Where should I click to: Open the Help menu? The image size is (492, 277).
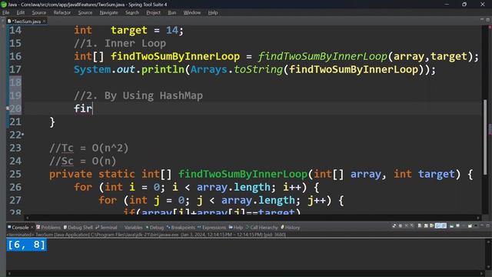tap(213, 12)
